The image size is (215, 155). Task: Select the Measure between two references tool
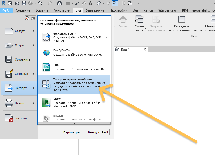coord(68,3)
